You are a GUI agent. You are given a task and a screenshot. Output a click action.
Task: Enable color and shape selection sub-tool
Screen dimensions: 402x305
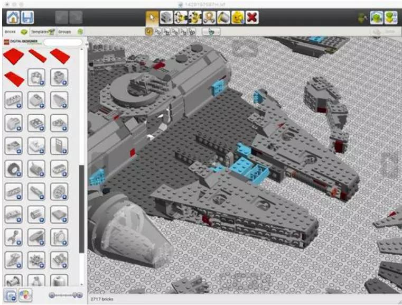coord(192,32)
